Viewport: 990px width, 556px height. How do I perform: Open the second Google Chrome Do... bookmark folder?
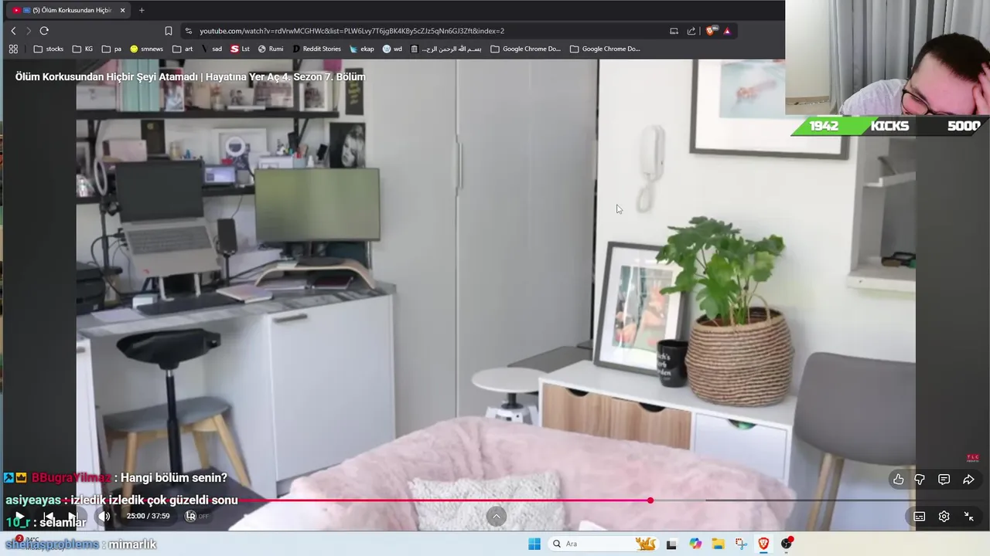tap(605, 49)
